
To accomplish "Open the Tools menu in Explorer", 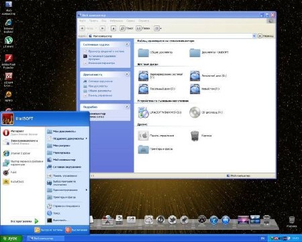I will 130,21.
